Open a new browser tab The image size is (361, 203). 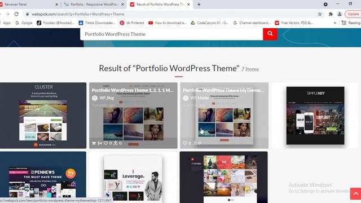point(199,5)
